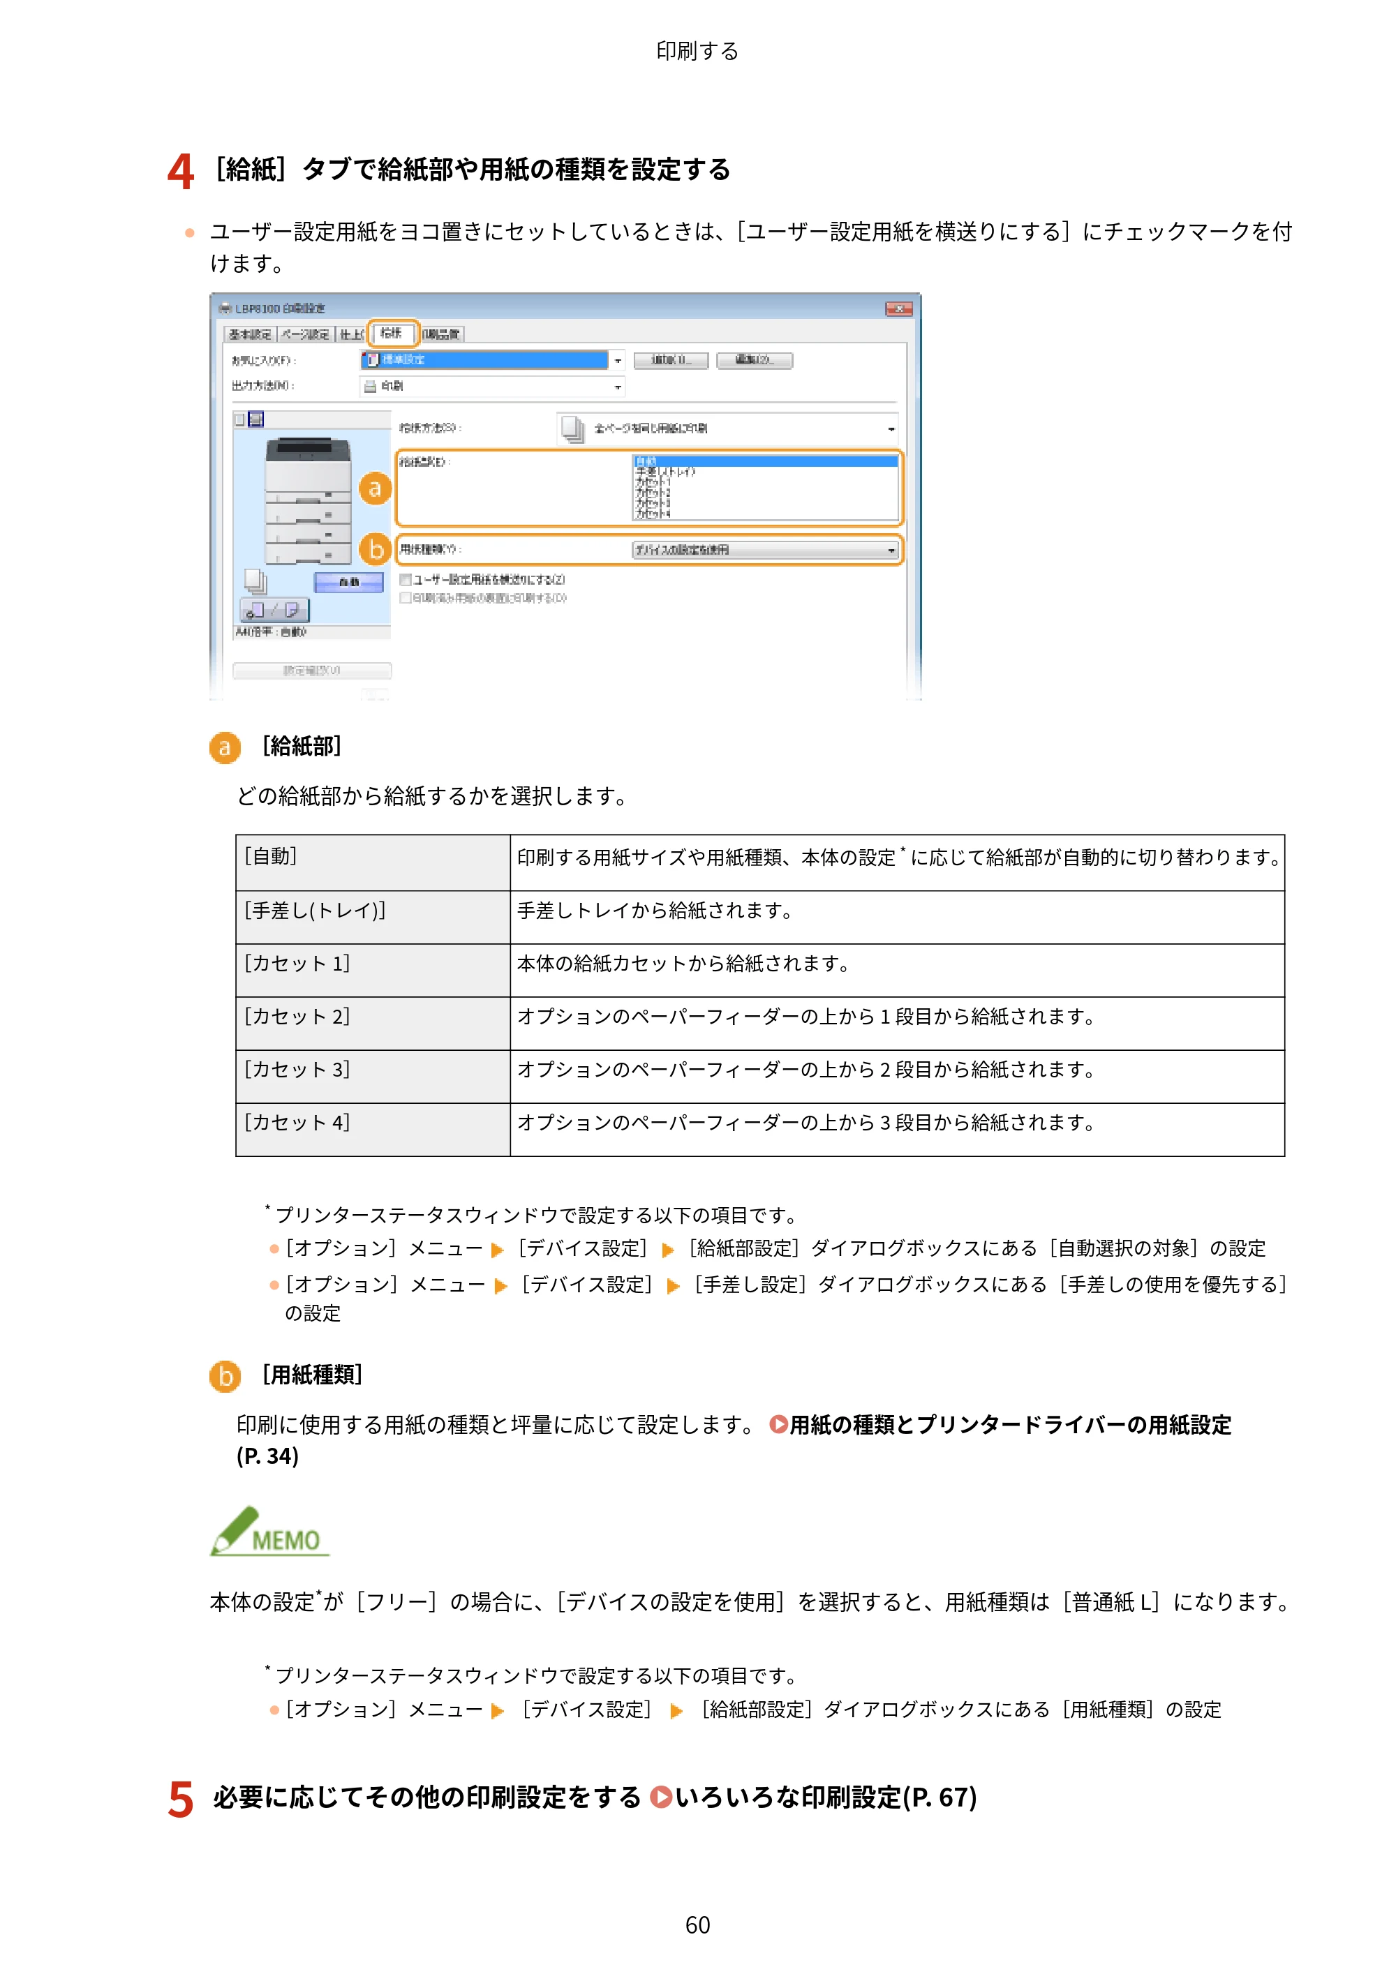The height and width of the screenshot is (1974, 1396).
Task: Click the right page icon in the preview button pair
Action: (292, 611)
